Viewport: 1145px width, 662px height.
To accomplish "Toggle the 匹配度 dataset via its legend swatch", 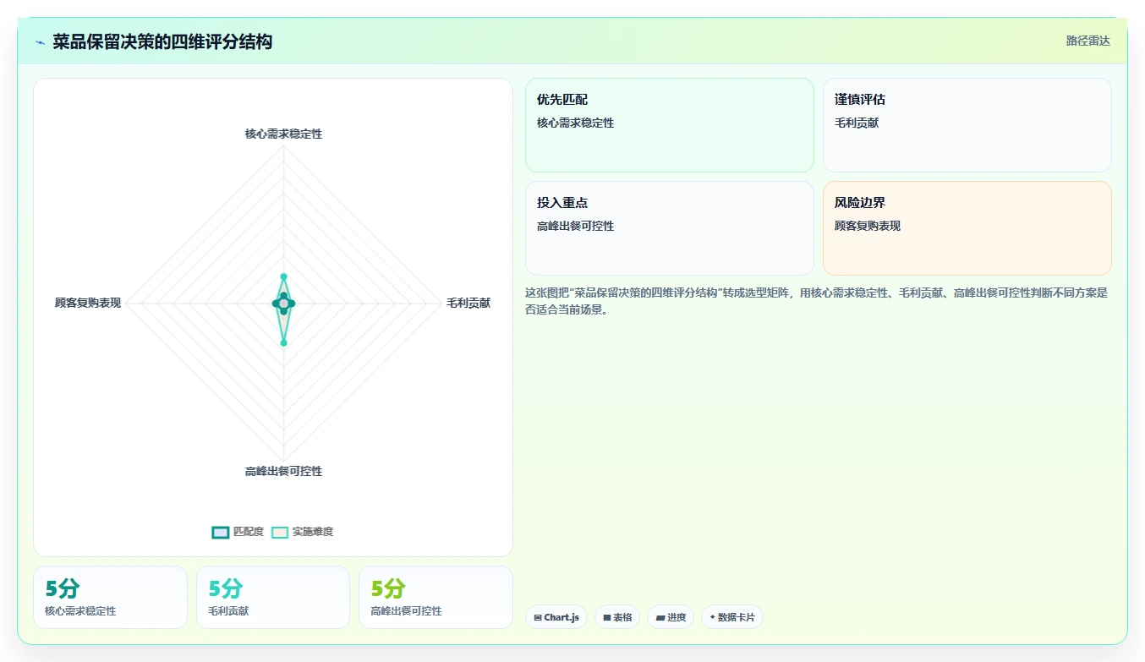I will (x=221, y=532).
